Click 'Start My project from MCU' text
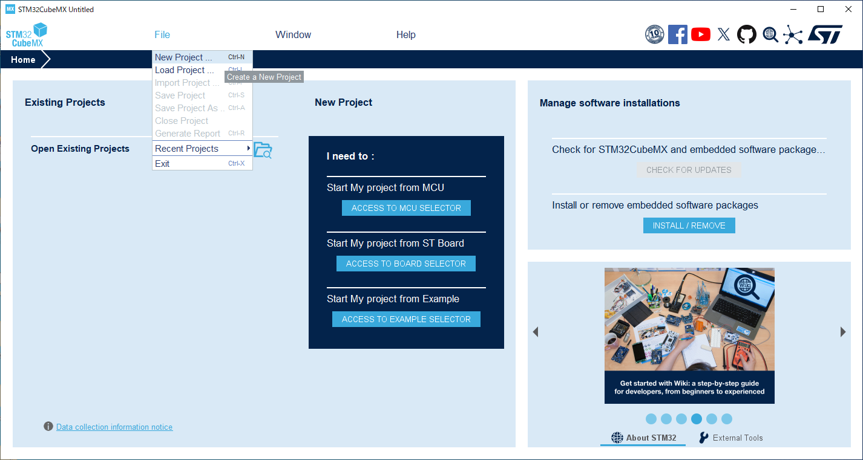Image resolution: width=863 pixels, height=460 pixels. 386,187
